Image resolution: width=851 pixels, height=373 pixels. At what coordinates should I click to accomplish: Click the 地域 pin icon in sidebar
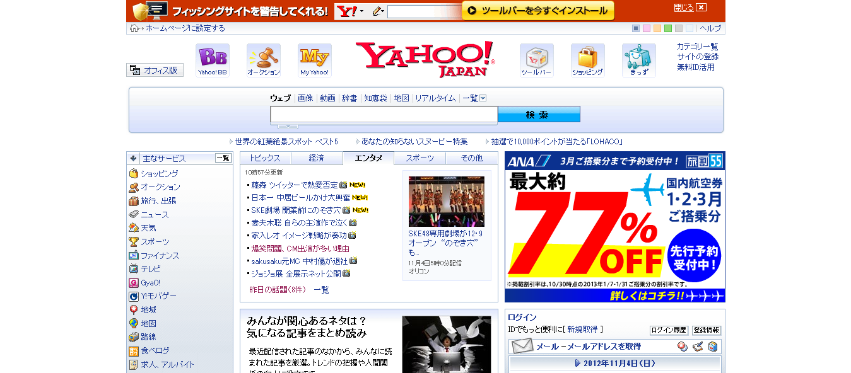coord(134,310)
